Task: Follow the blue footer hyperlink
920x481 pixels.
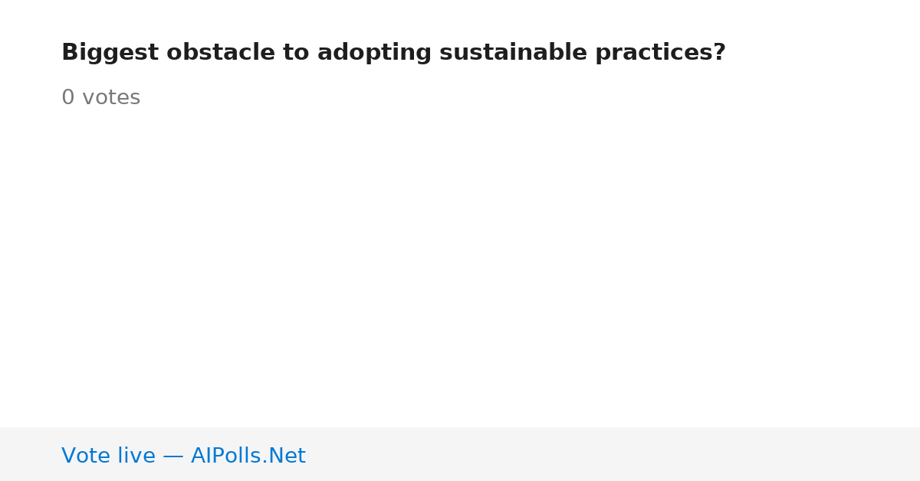Action: pyautogui.click(x=183, y=456)
